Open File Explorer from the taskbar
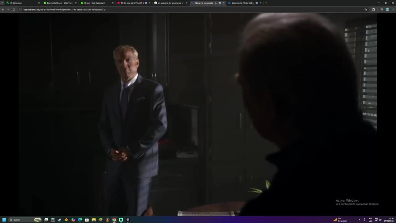The image size is (396, 223). point(94,220)
